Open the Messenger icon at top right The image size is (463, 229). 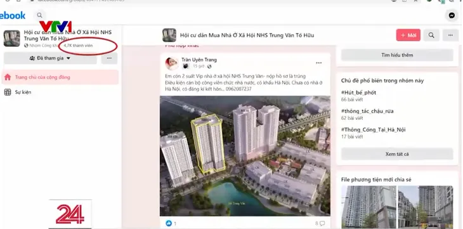coord(452,15)
